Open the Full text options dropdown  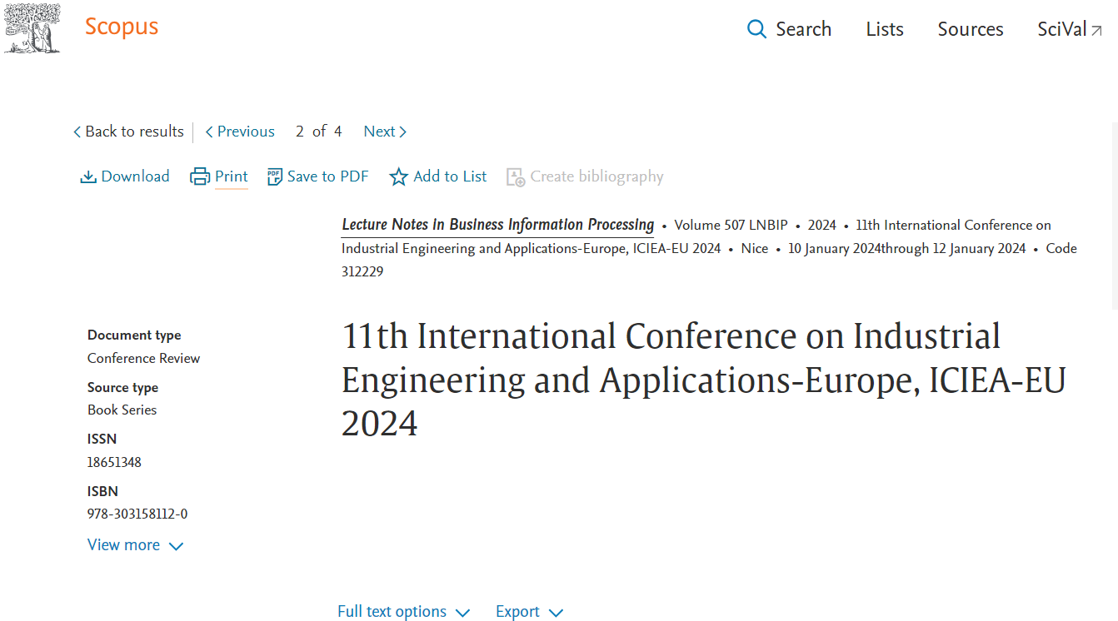403,612
